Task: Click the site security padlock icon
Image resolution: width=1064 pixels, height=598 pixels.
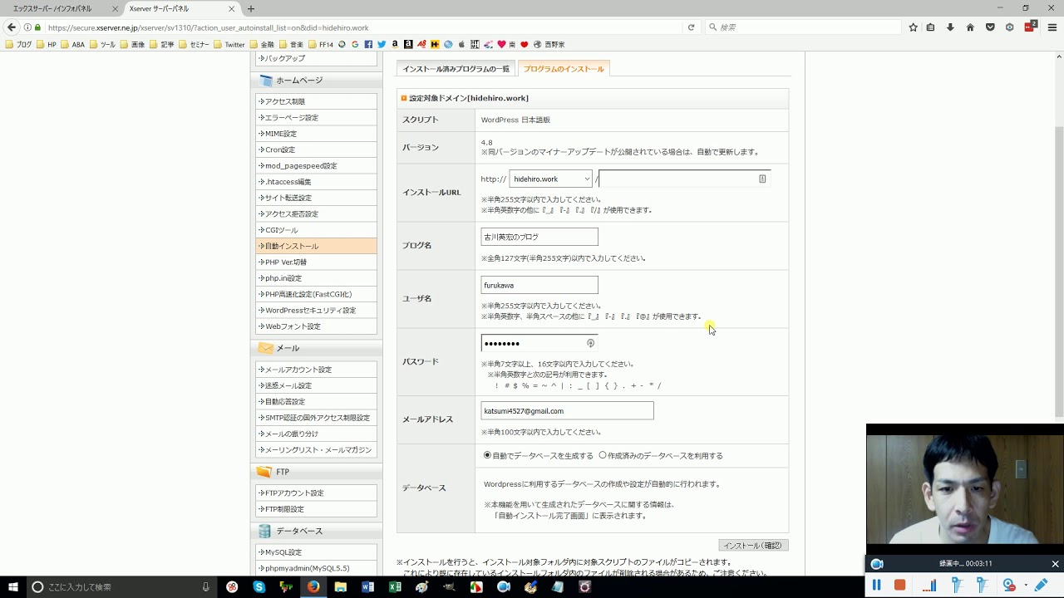Action: [x=37, y=27]
